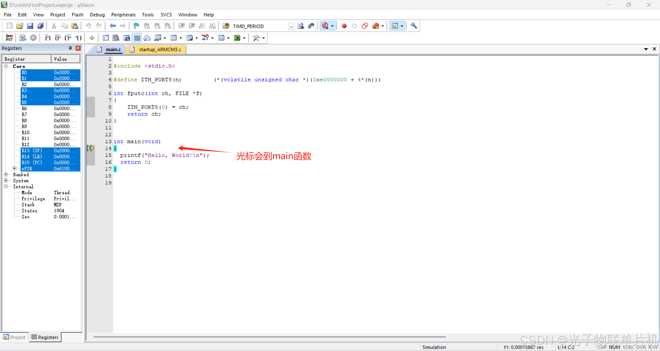Insert or remove bookmark flag
The image size is (660, 351).
(136, 26)
